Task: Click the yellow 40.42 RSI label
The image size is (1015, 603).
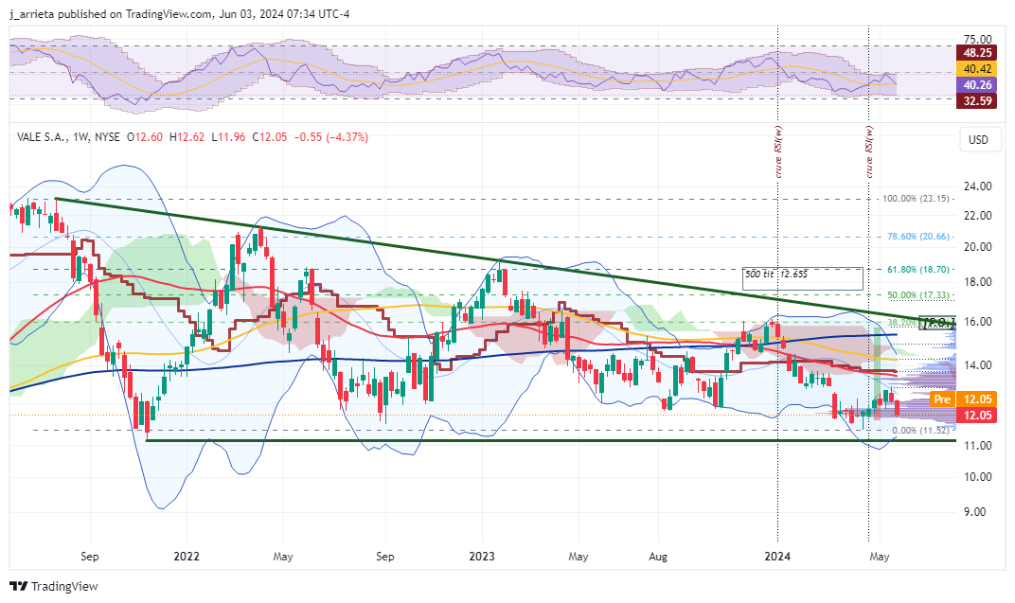Action: pyautogui.click(x=977, y=69)
